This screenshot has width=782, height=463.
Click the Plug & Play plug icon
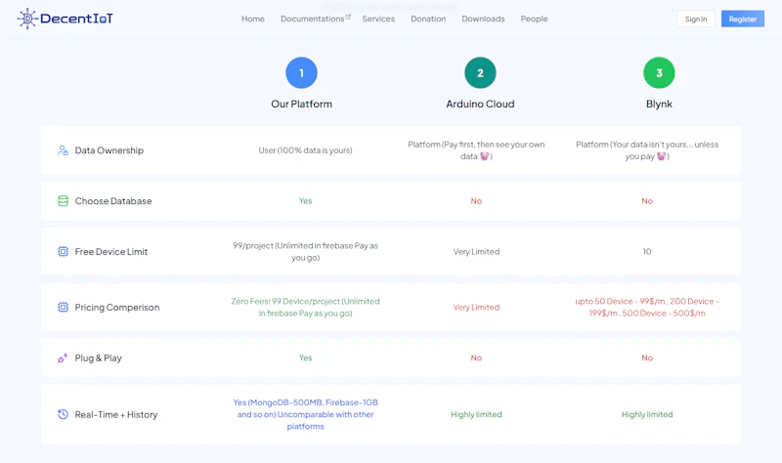pos(63,358)
